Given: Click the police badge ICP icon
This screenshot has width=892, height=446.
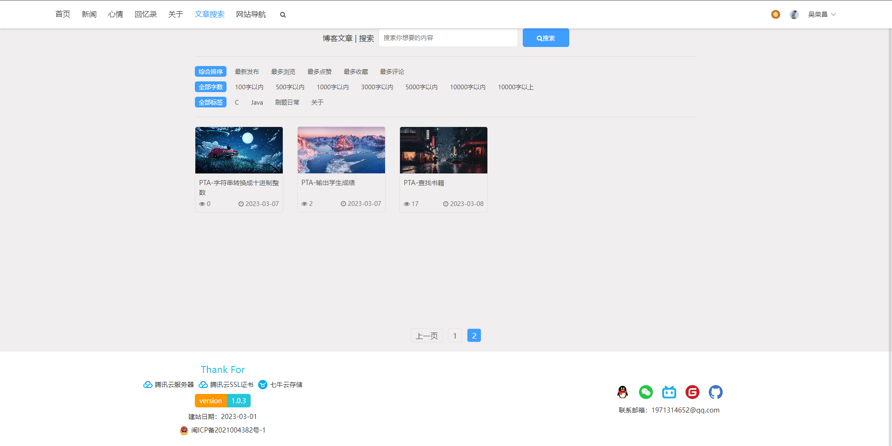Looking at the screenshot, I should tap(184, 430).
